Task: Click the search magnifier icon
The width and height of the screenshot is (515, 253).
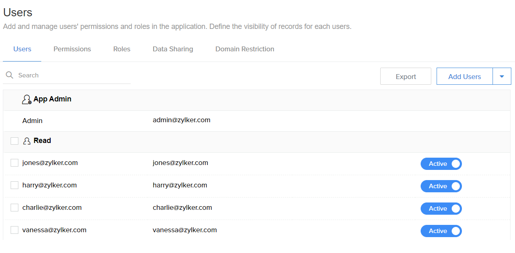Action: point(9,75)
